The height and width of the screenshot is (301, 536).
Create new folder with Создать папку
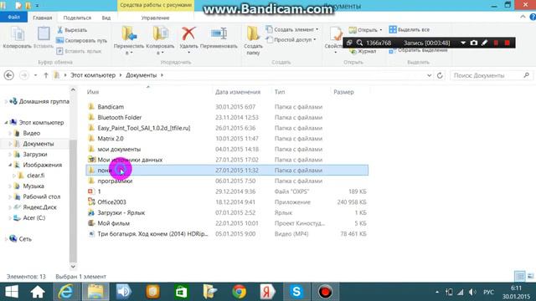pos(253,40)
